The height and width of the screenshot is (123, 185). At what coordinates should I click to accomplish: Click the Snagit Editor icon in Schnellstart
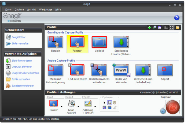(8, 37)
